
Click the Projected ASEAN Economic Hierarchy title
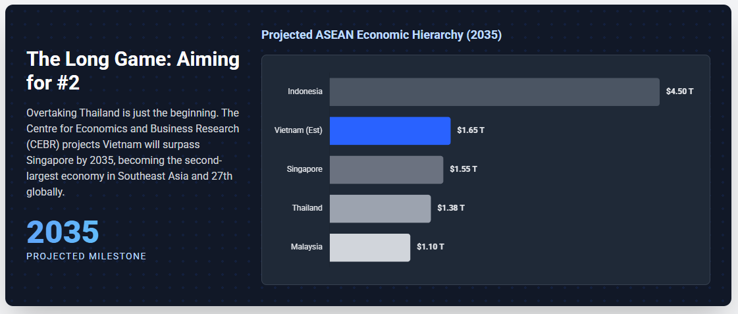point(381,35)
